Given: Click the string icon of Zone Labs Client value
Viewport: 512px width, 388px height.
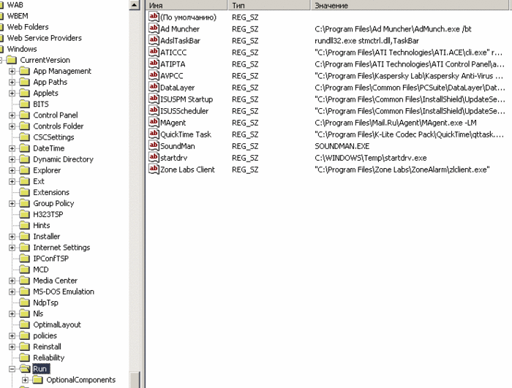Looking at the screenshot, I should click(154, 170).
